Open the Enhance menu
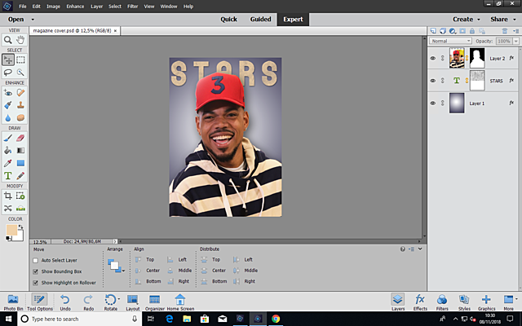 click(x=75, y=7)
